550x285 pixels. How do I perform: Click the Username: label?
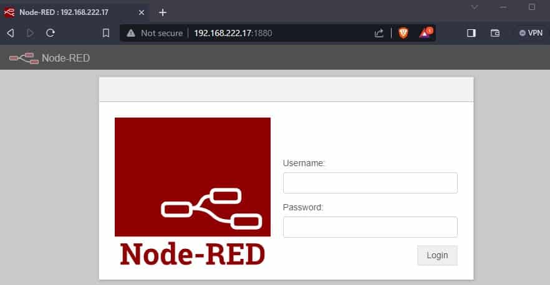coord(304,163)
